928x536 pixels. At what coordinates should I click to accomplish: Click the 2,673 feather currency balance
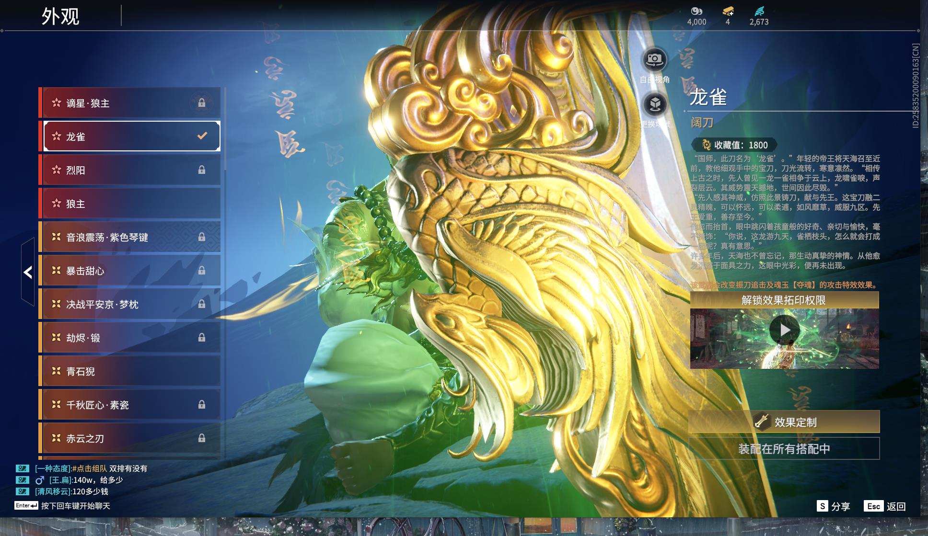click(759, 22)
